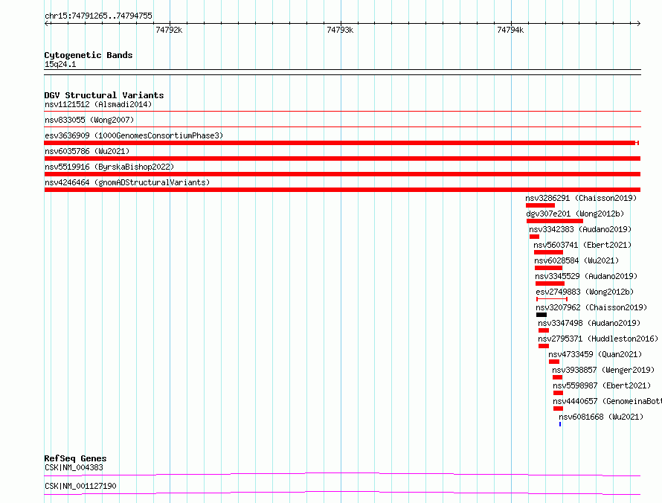Click the red bar under nsv3347498
Screen dimensions: 662x503
tap(544, 330)
